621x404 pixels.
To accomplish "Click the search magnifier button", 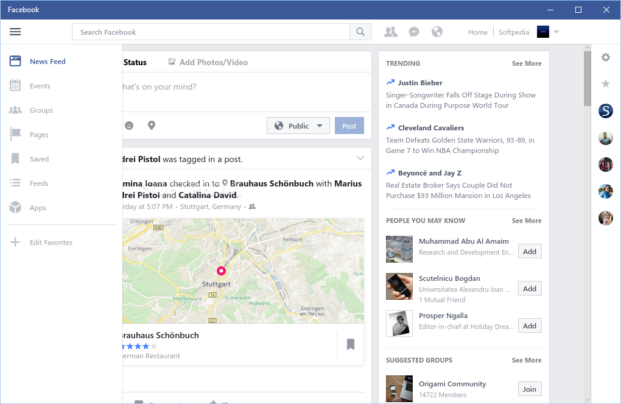I will coord(360,32).
